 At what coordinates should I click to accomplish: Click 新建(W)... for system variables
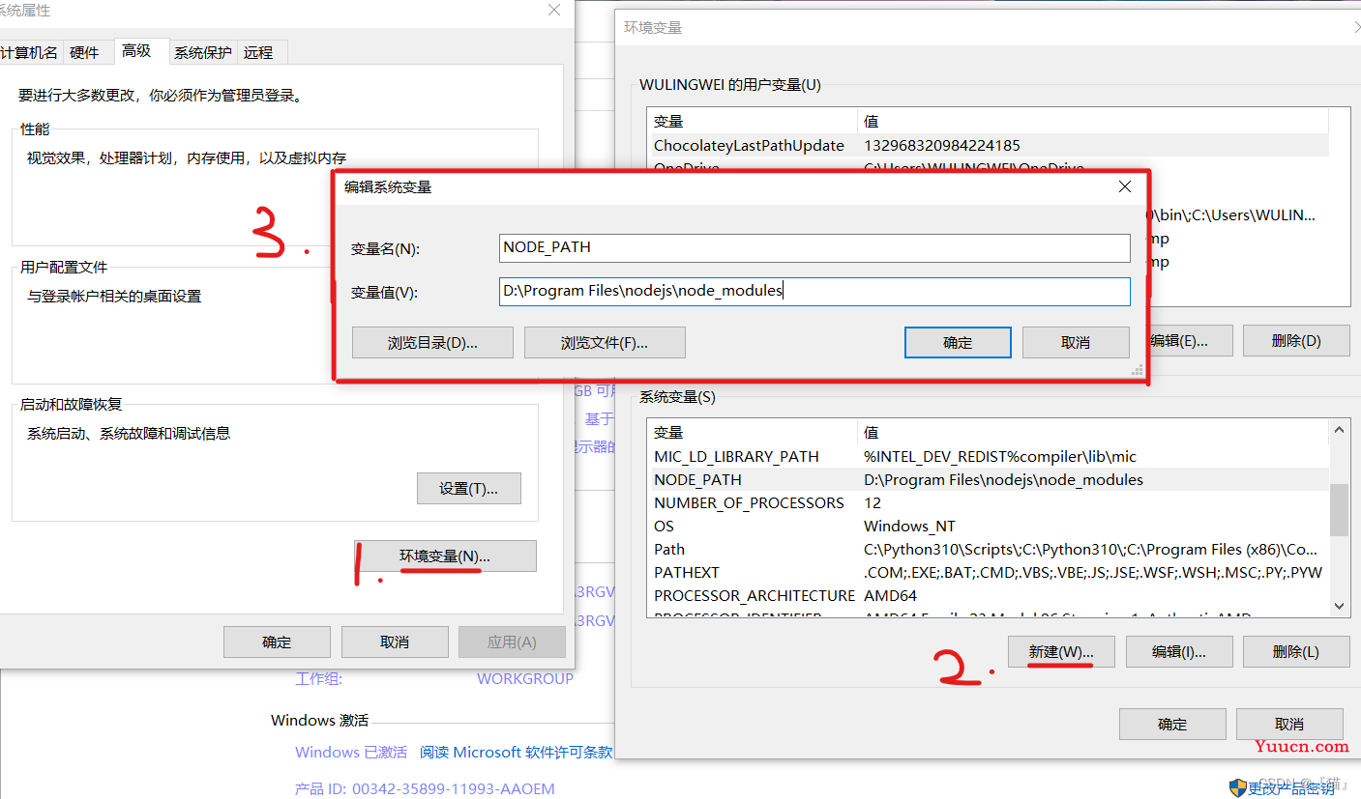[x=1061, y=651]
